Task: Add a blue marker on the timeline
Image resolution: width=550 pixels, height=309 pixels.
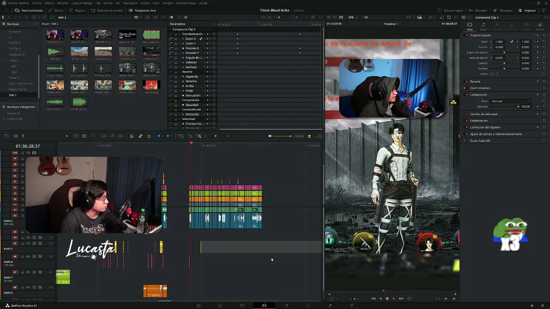Action: [x=168, y=136]
